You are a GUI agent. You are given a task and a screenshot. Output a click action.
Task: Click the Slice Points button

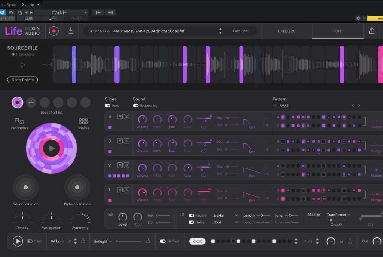[22, 80]
